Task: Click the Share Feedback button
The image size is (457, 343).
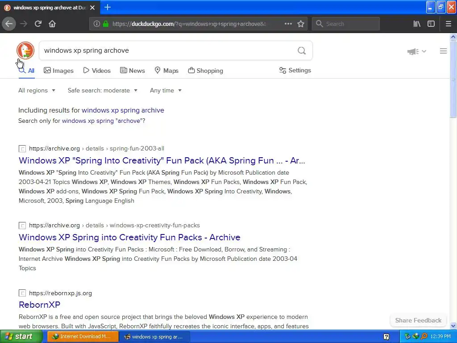Action: tap(418, 320)
